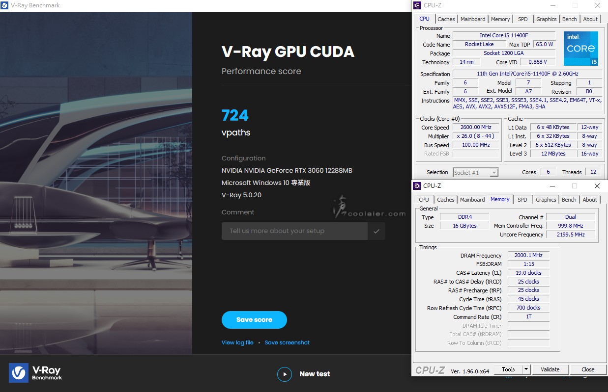
Task: Click the Package value 'Socket 1200 LGA'
Action: click(x=504, y=53)
